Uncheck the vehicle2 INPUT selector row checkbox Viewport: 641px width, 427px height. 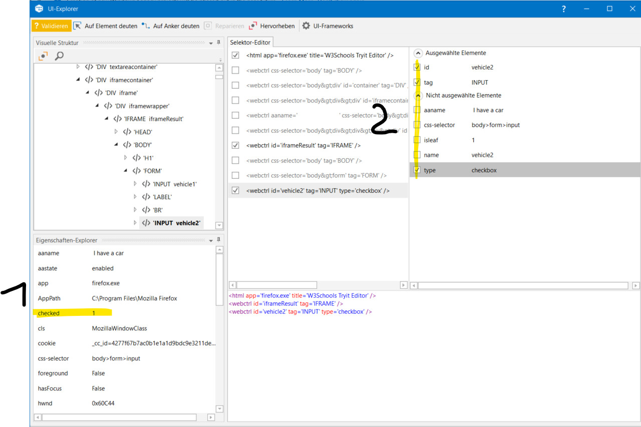235,191
